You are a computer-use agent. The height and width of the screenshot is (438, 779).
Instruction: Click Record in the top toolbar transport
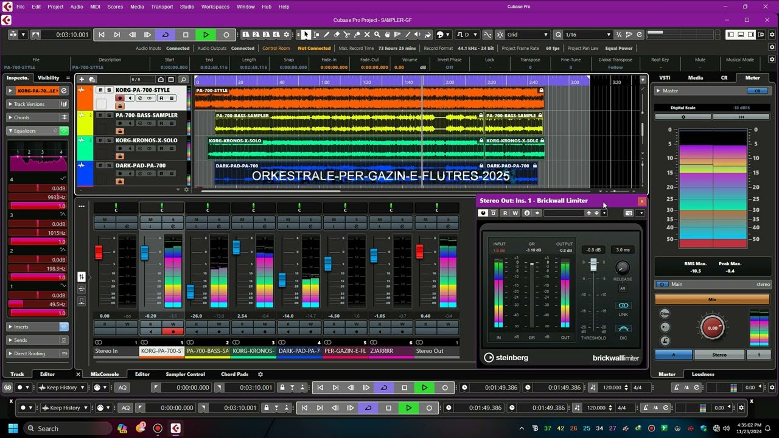(226, 35)
